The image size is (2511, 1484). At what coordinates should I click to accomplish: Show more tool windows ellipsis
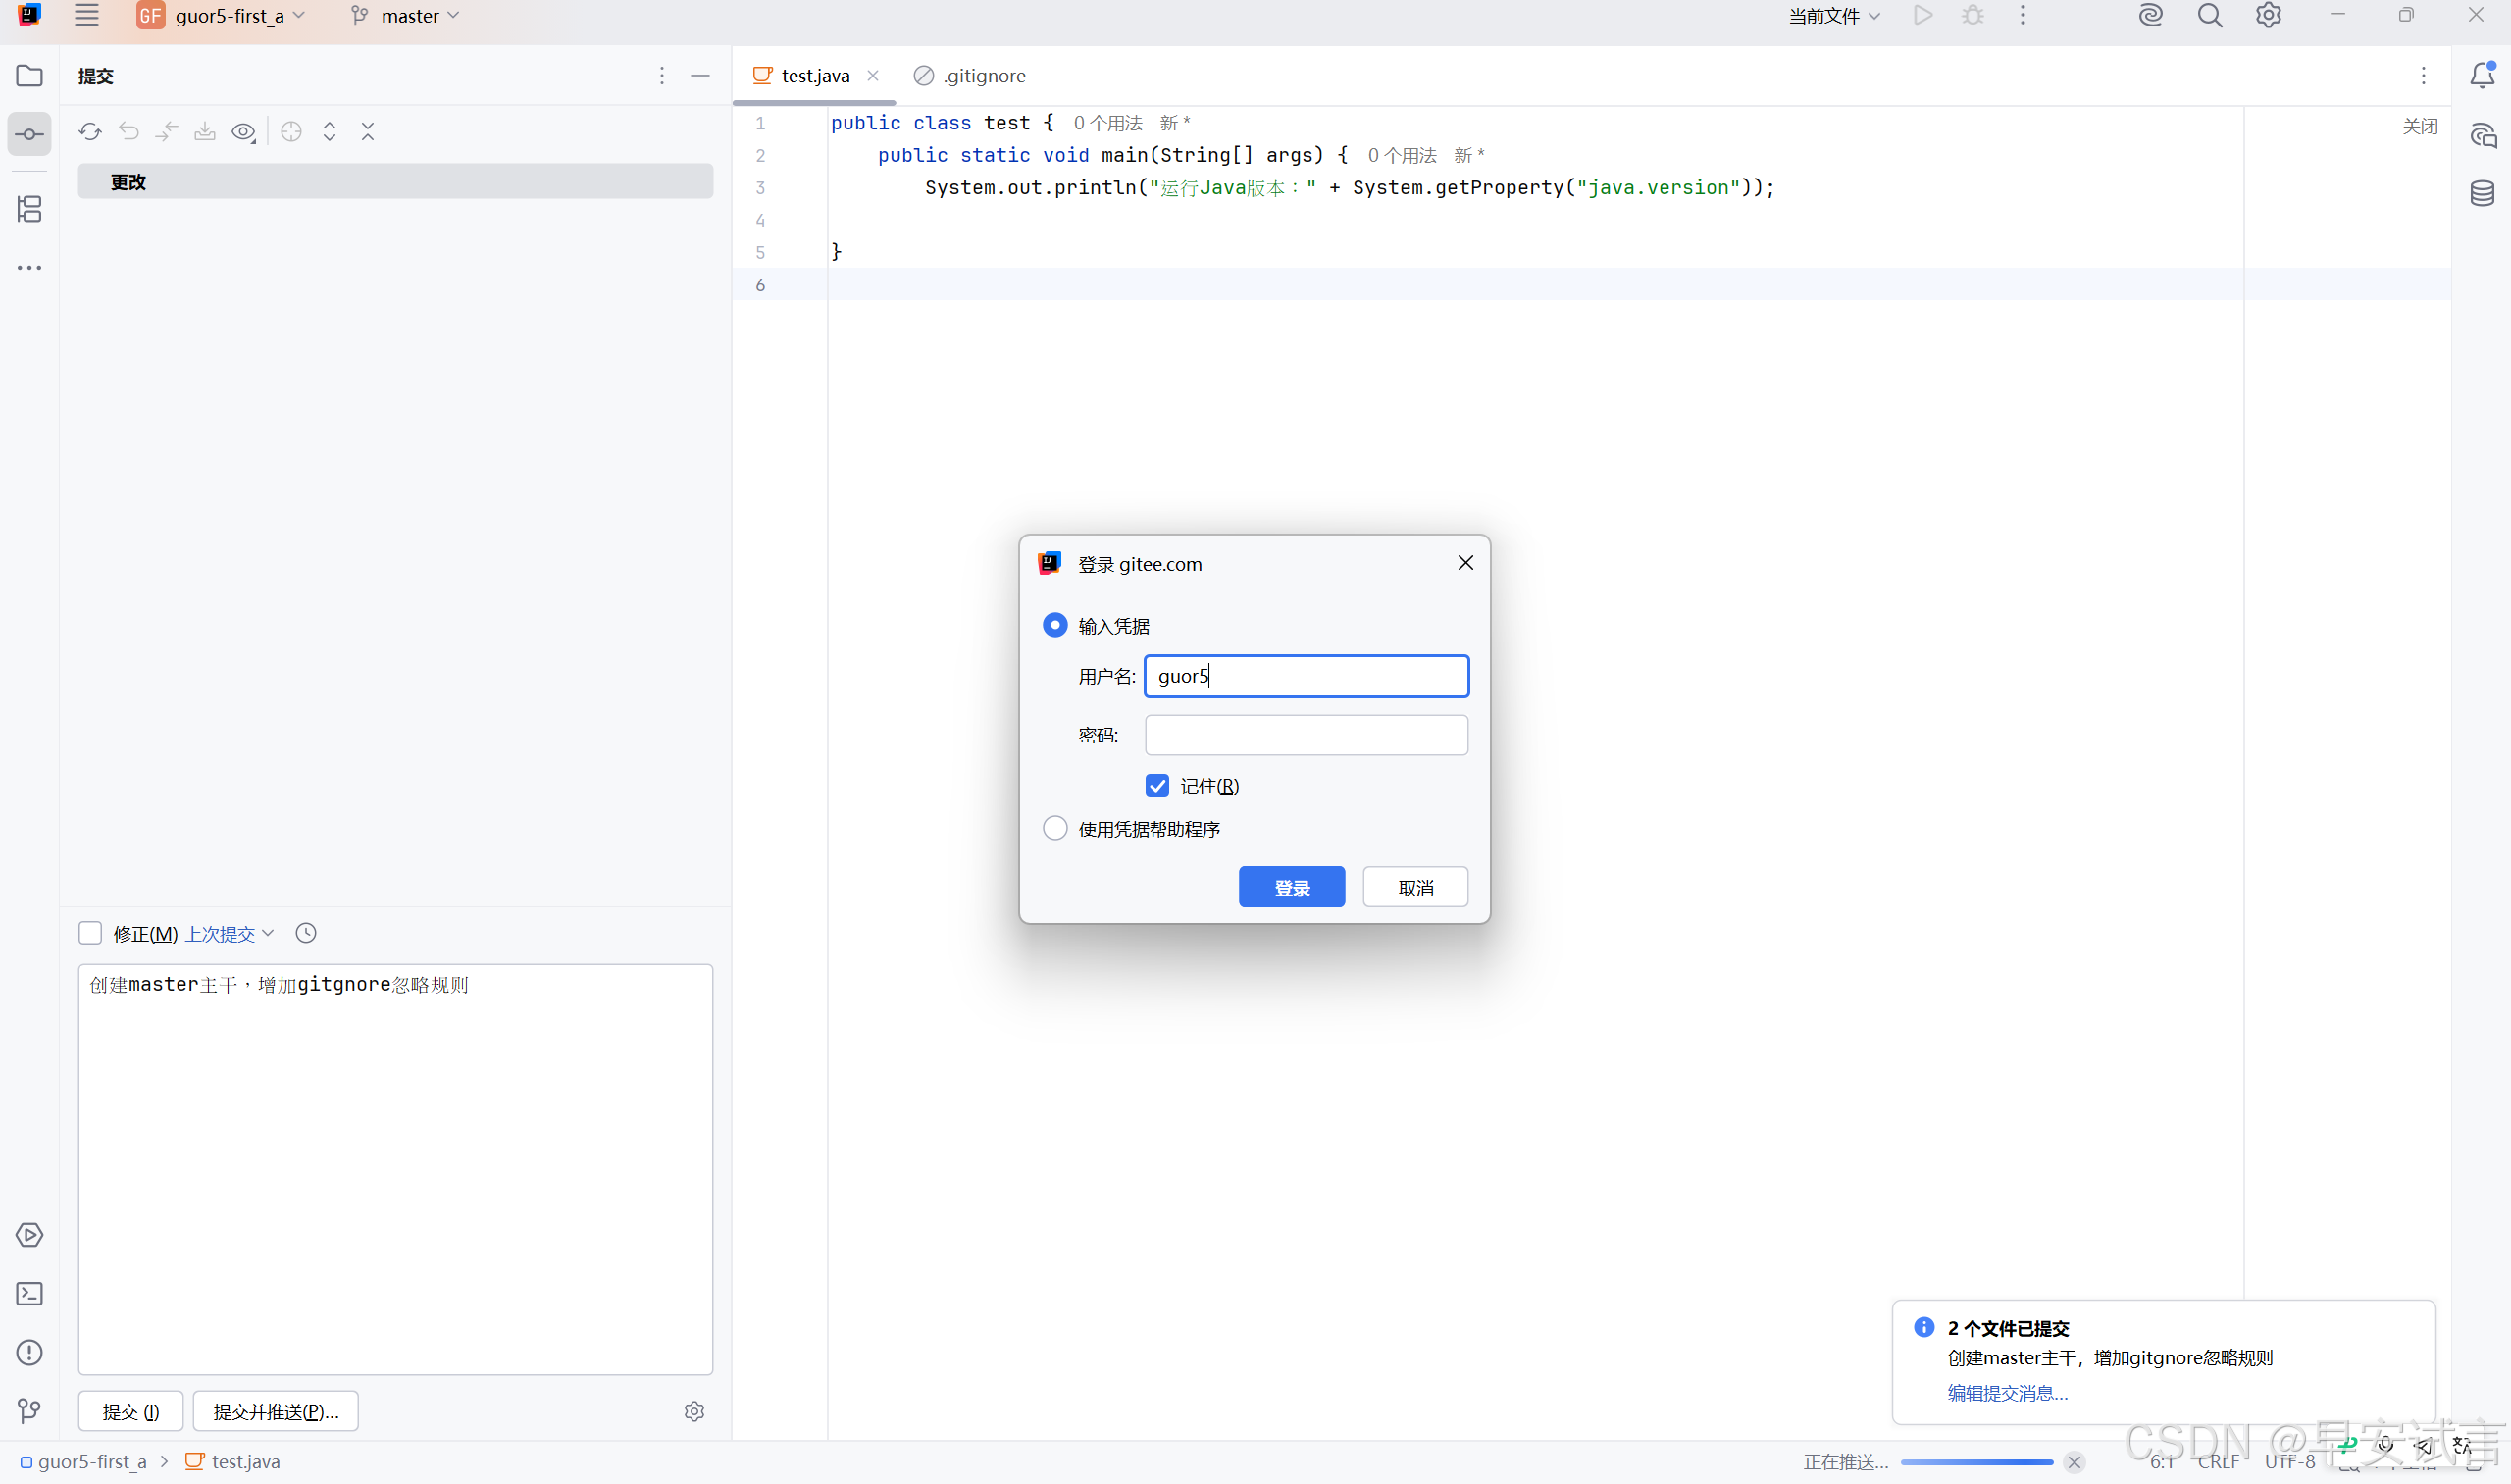pos(29,268)
